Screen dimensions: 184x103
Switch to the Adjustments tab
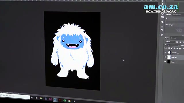click(x=177, y=15)
